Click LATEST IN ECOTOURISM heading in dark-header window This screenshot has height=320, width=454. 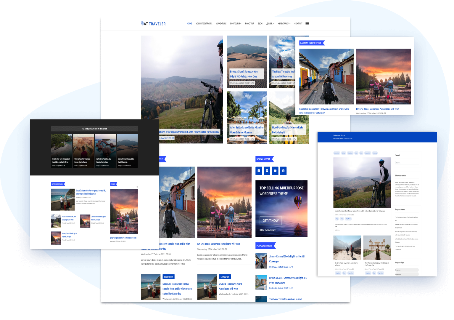click(x=58, y=184)
